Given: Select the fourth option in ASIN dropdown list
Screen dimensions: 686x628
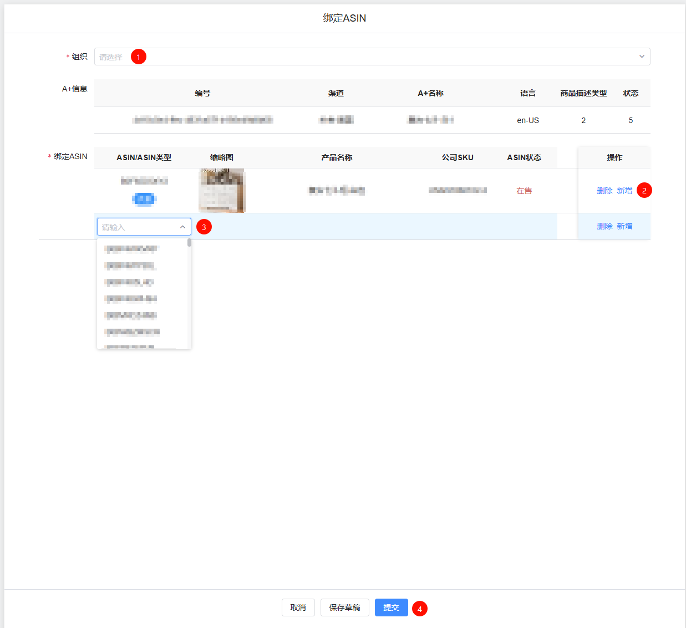Looking at the screenshot, I should tap(131, 299).
